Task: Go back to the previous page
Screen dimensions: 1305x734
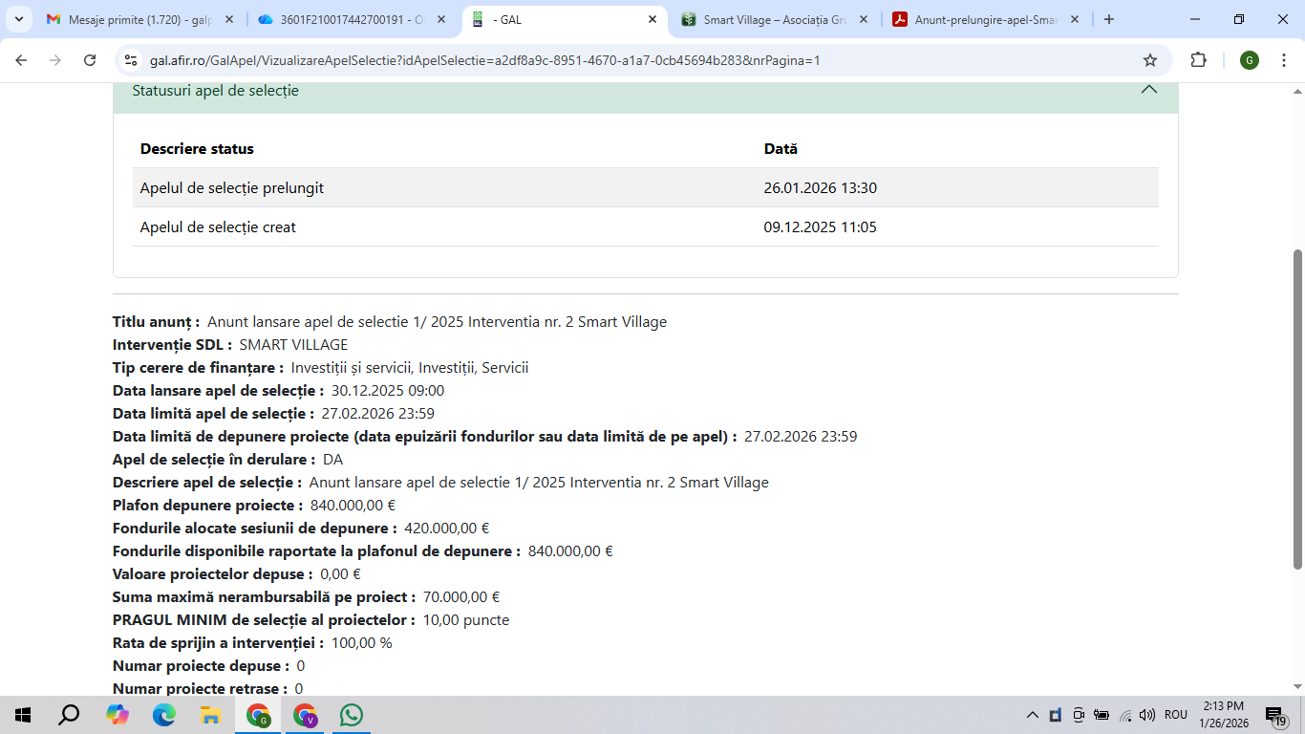Action: pyautogui.click(x=21, y=60)
